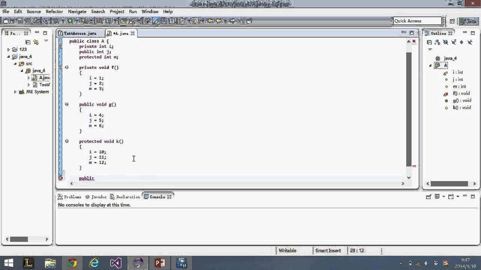Switch to the Java perspective button
Screen dimensions: 481x270
468,21
